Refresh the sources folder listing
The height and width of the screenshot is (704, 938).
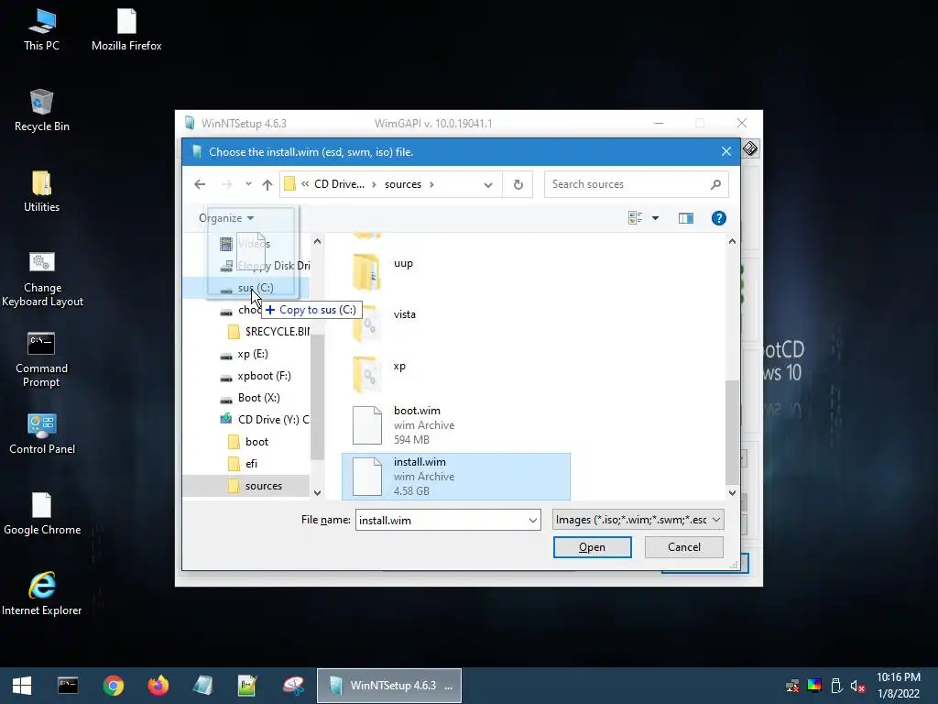tap(518, 184)
